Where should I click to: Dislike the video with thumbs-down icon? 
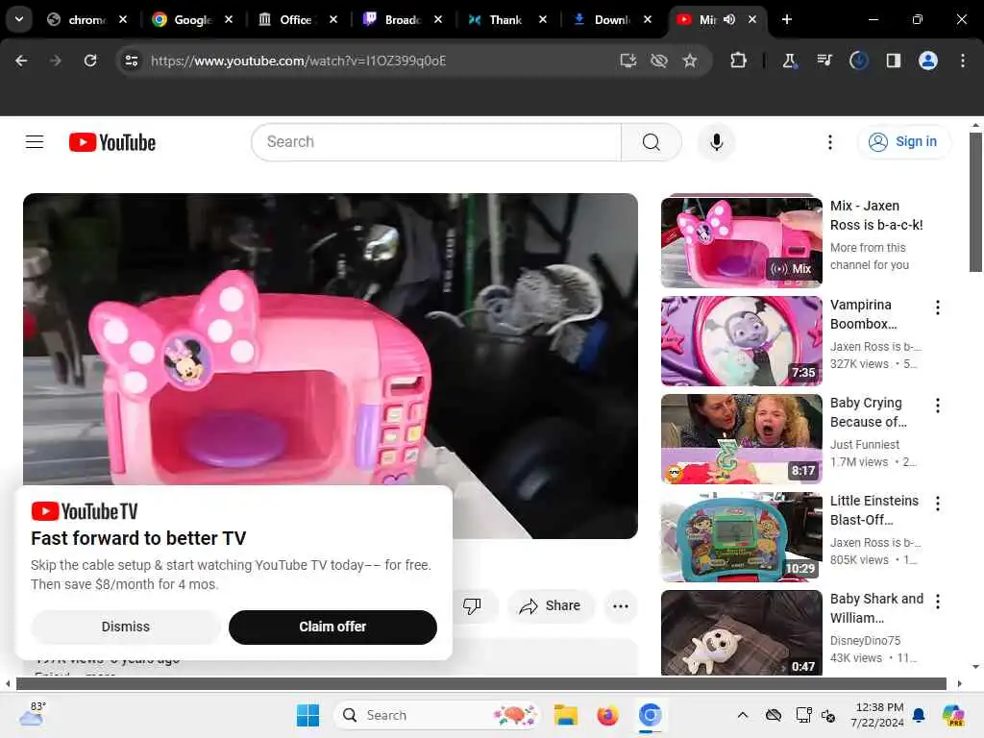tap(472, 605)
